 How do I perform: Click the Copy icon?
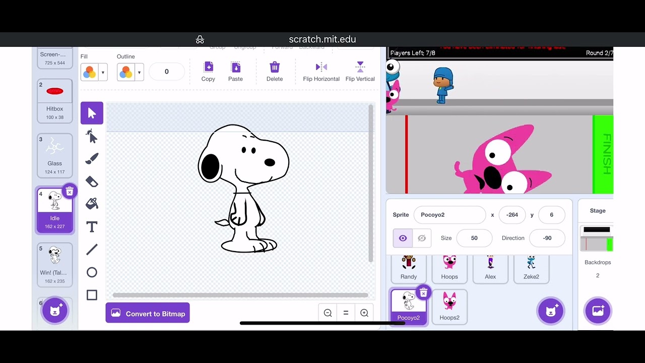tap(208, 72)
